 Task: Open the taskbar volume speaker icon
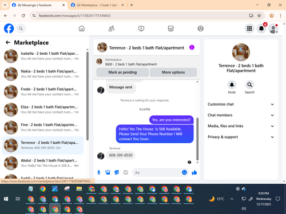244,208
